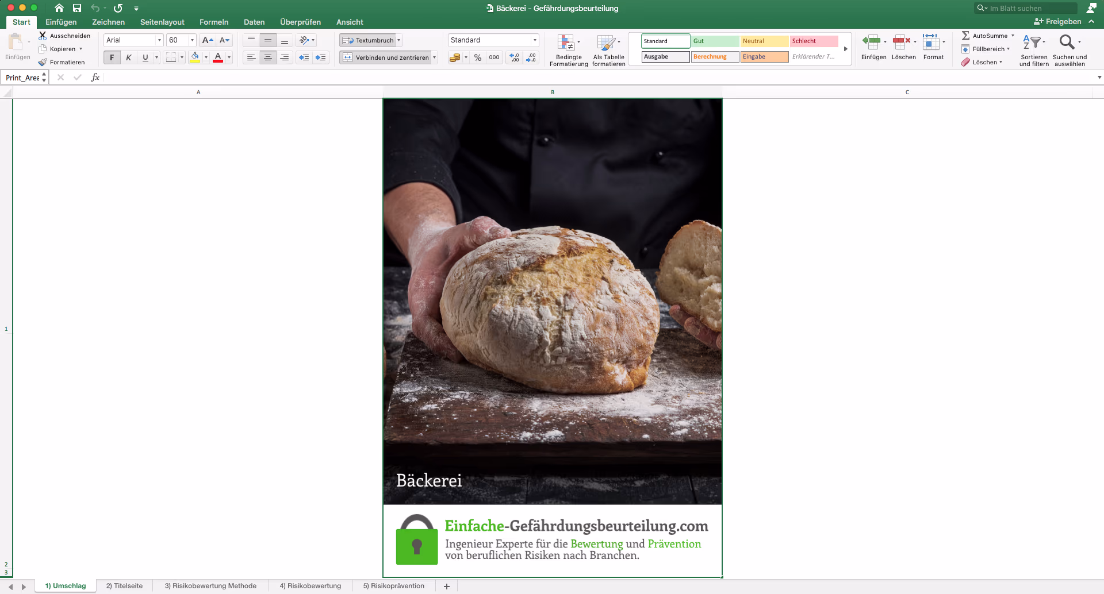Switch to sheet 4) Risikobewertung
The width and height of the screenshot is (1104, 594).
point(310,586)
